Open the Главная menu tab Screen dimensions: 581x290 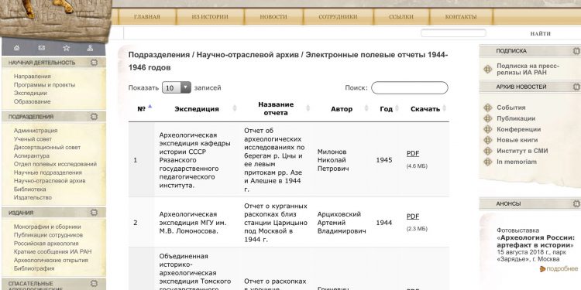click(x=146, y=17)
